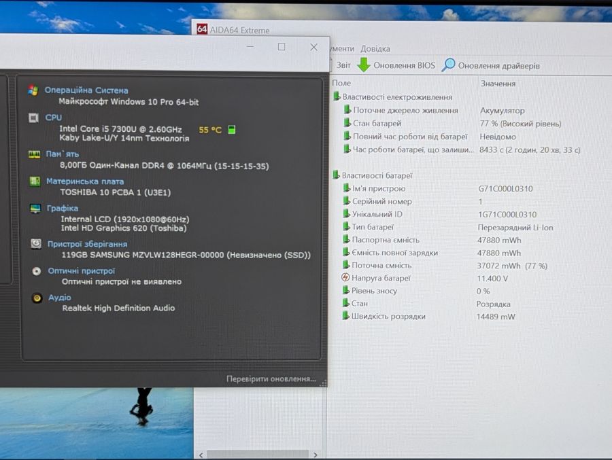Image resolution: width=612 pixels, height=460 pixels.
Task: Click the motherboard icon next to Материнська плата
Action: pyautogui.click(x=35, y=181)
